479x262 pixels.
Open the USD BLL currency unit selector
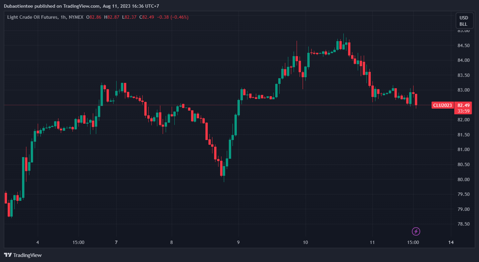tap(463, 21)
